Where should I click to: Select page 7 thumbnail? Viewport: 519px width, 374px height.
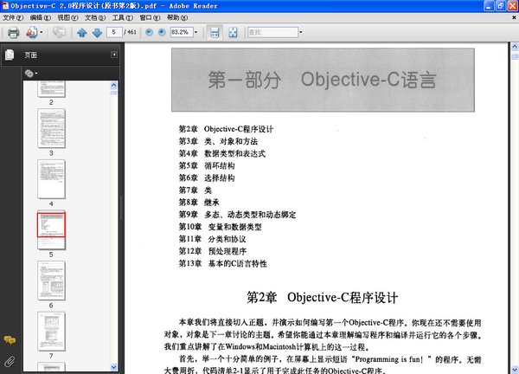51,332
